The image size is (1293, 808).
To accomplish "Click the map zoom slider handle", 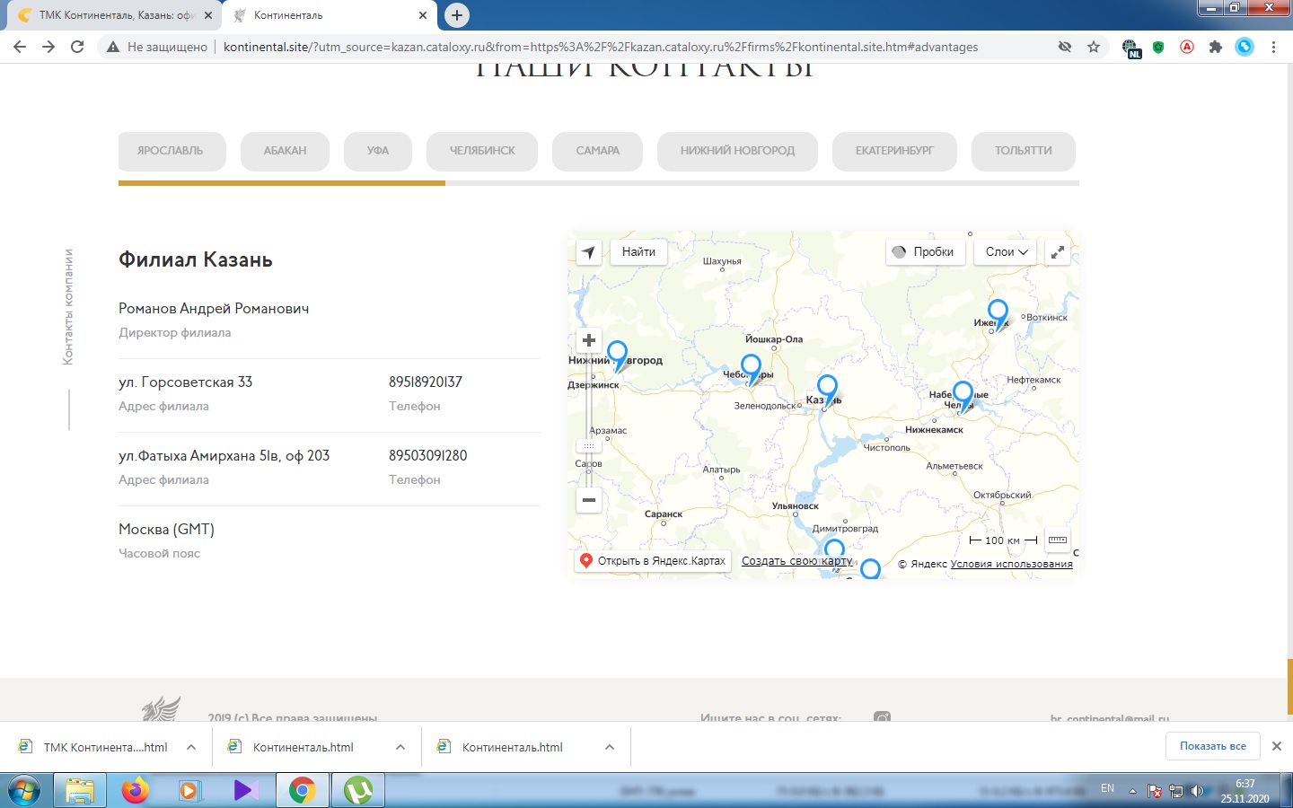I will pyautogui.click(x=589, y=446).
